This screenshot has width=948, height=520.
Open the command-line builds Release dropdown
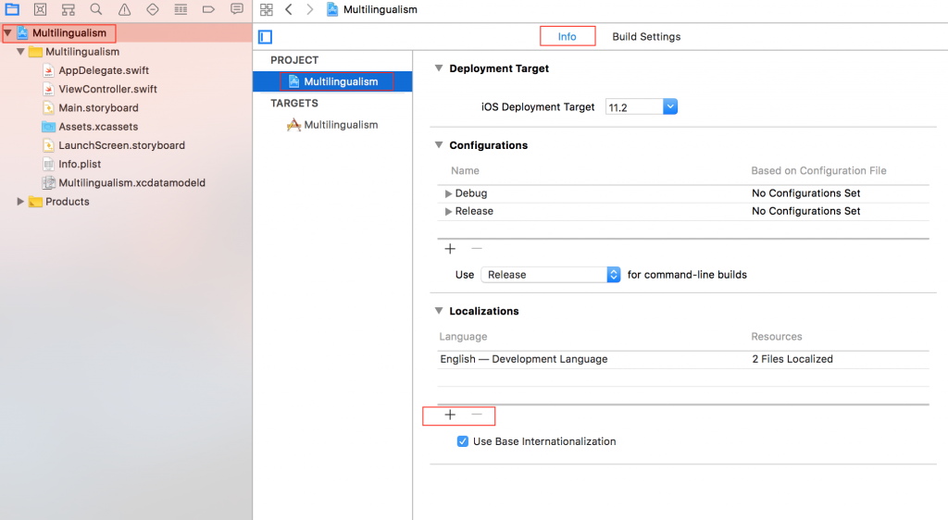pyautogui.click(x=551, y=275)
